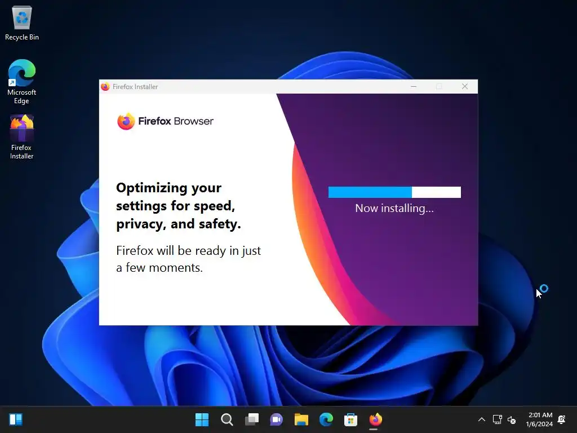Click the installation progress bar

pyautogui.click(x=394, y=192)
